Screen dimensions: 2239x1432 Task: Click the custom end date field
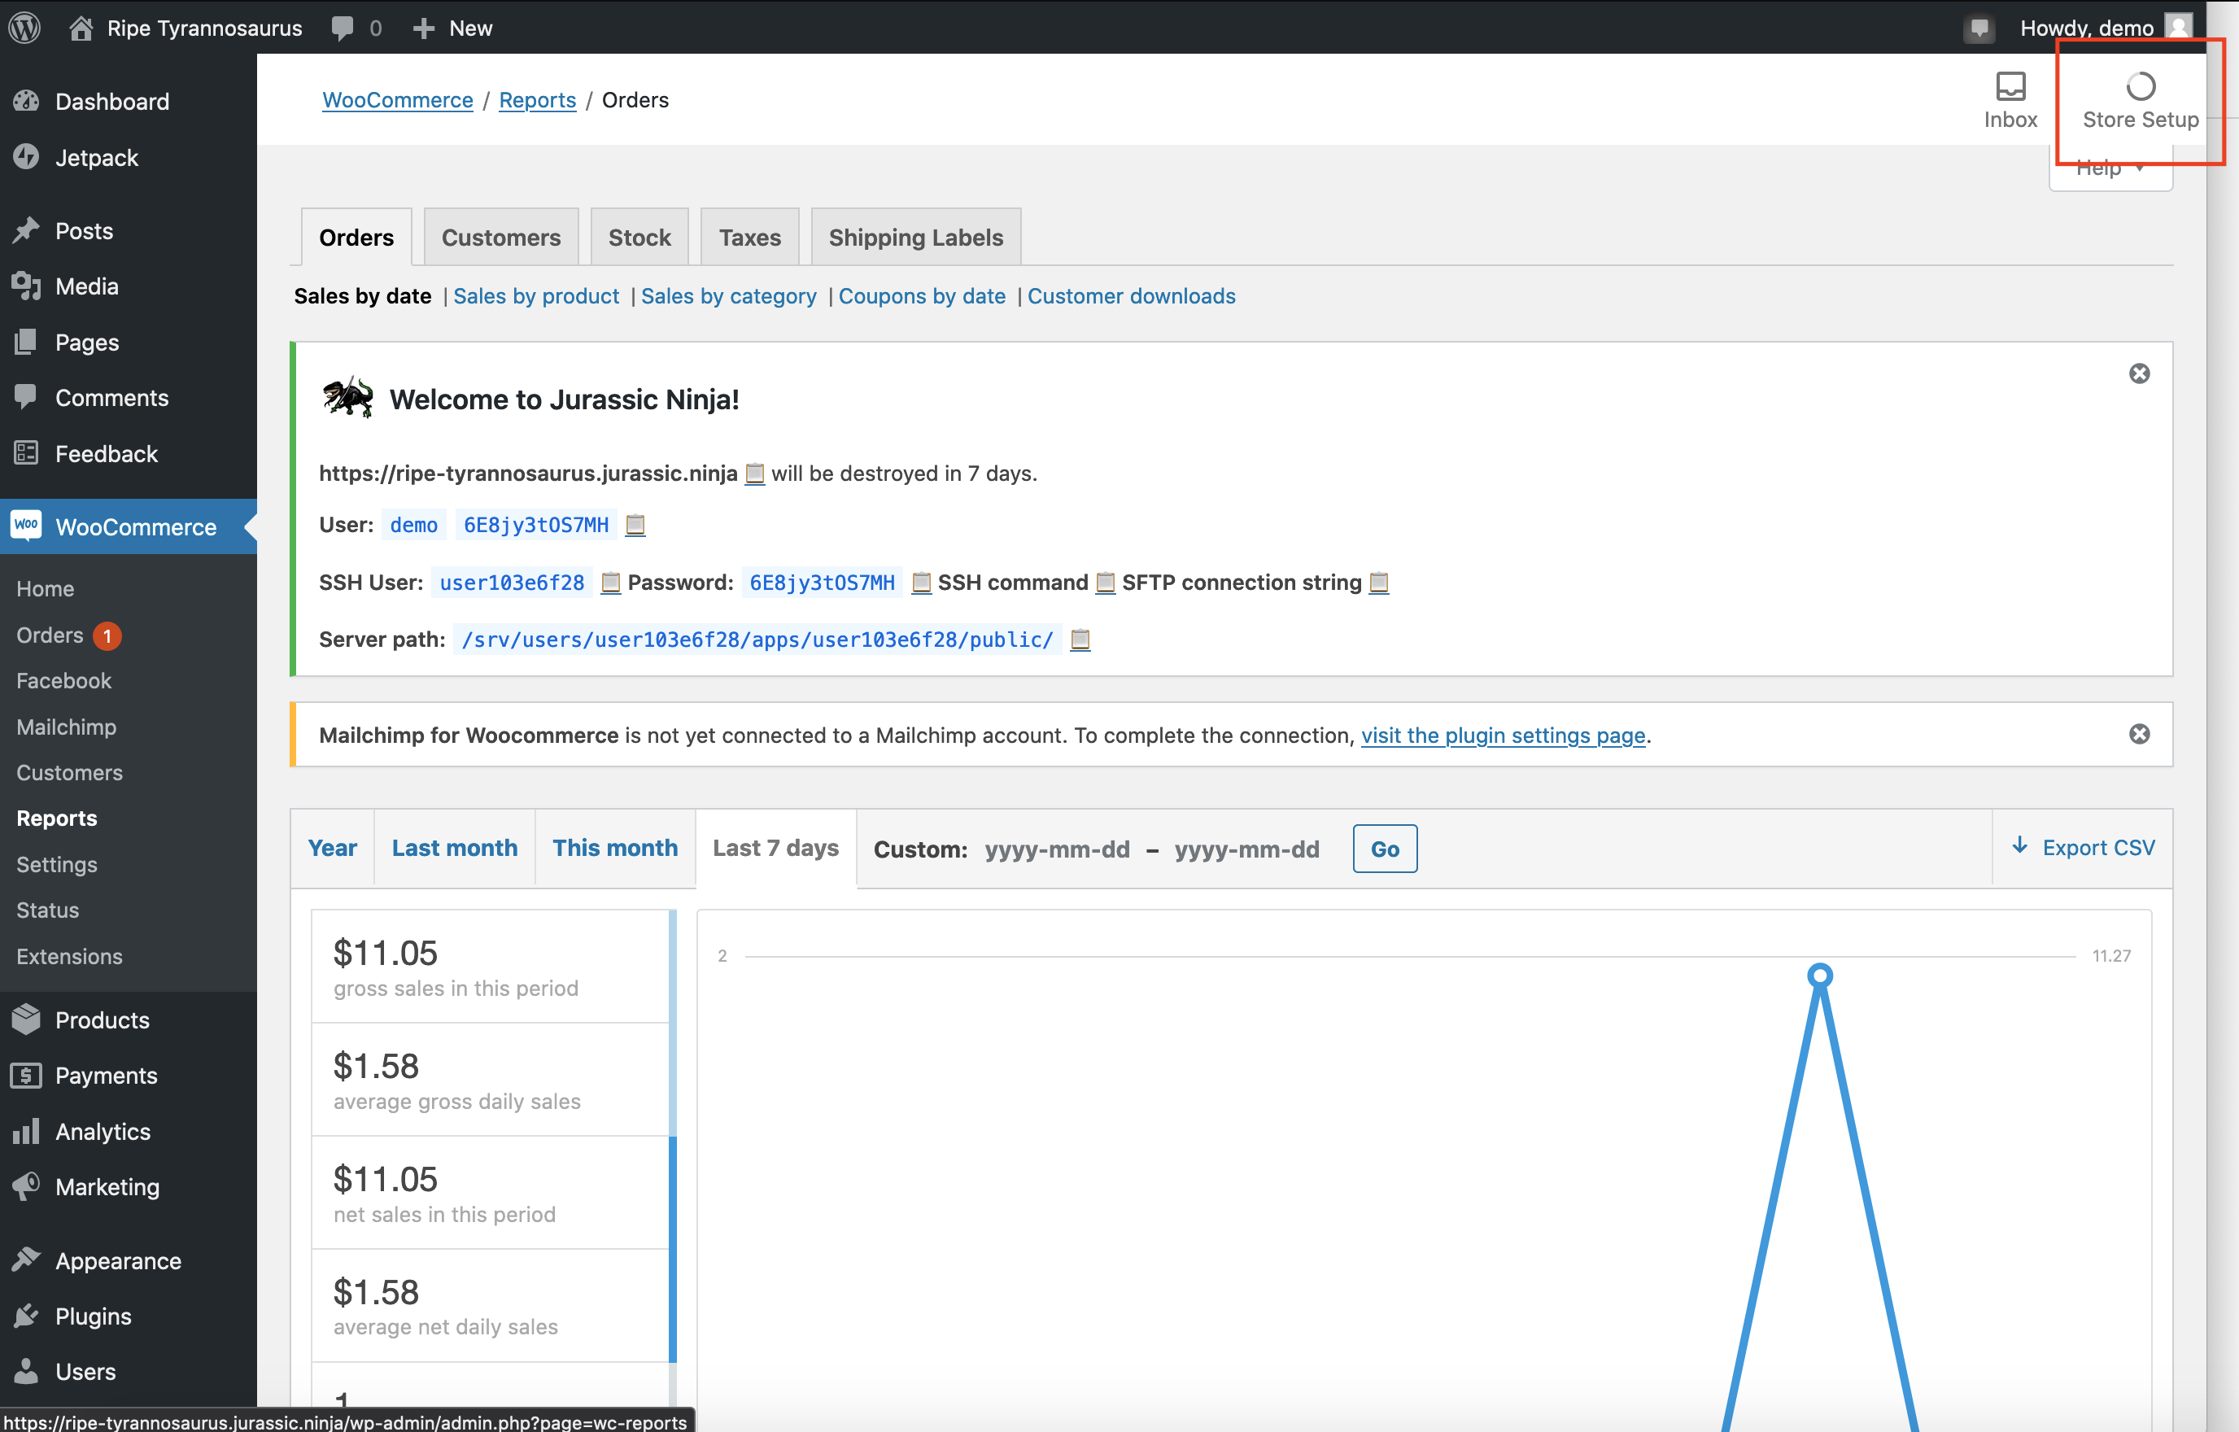click(1247, 849)
